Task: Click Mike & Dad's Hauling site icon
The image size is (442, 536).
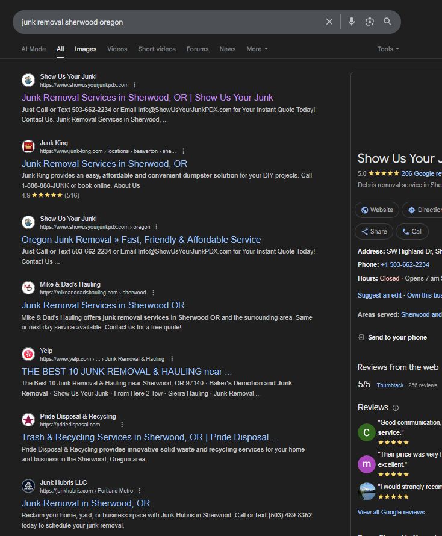Action: click(x=28, y=288)
